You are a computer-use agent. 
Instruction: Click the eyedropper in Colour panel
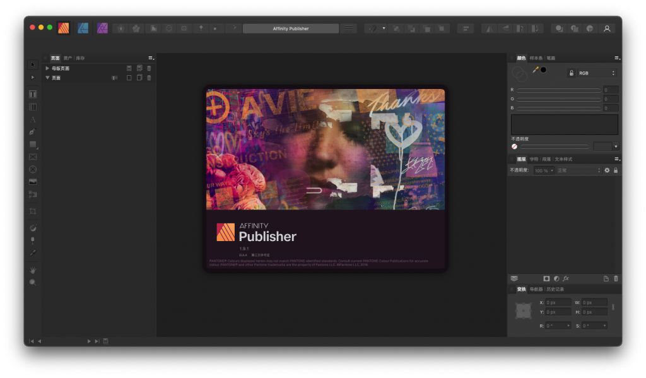535,69
